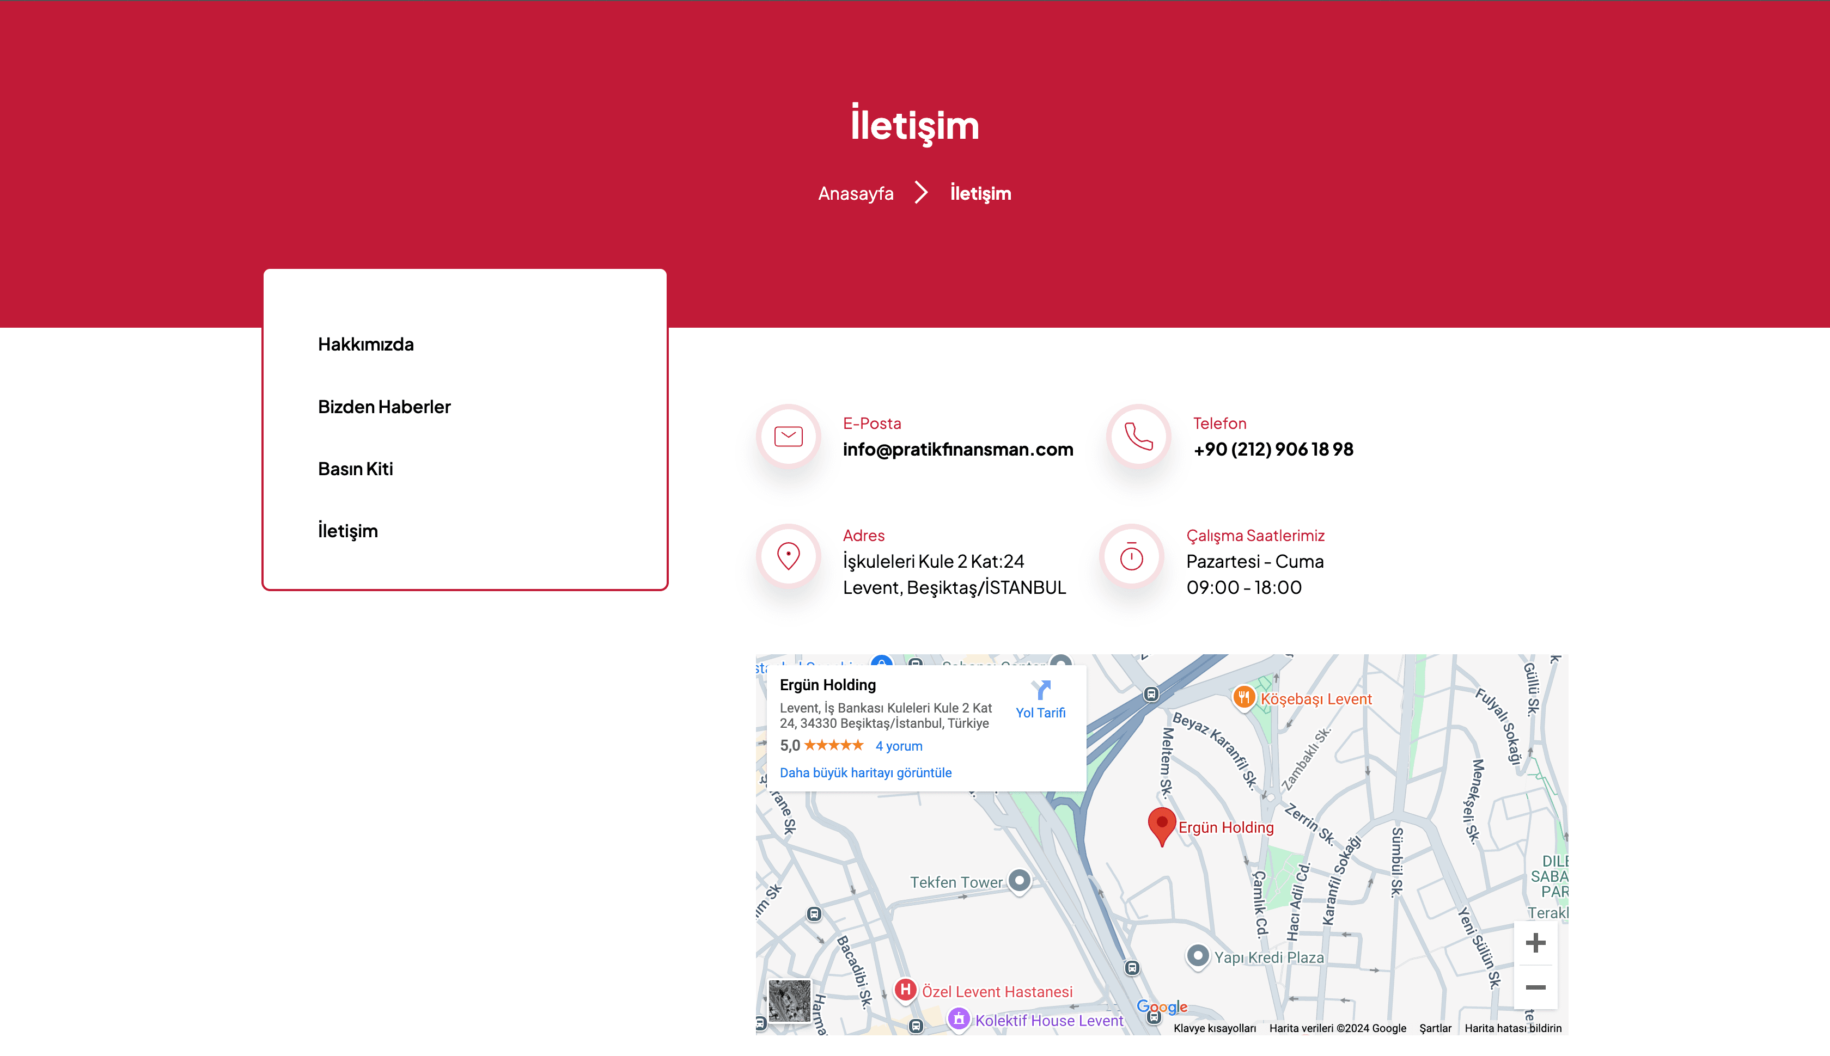Screen dimensions: 1830x1056
Task: Zoom in the map with plus button
Action: pyautogui.click(x=1535, y=943)
